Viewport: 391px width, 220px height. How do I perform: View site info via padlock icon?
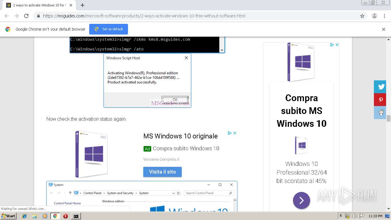(38, 16)
